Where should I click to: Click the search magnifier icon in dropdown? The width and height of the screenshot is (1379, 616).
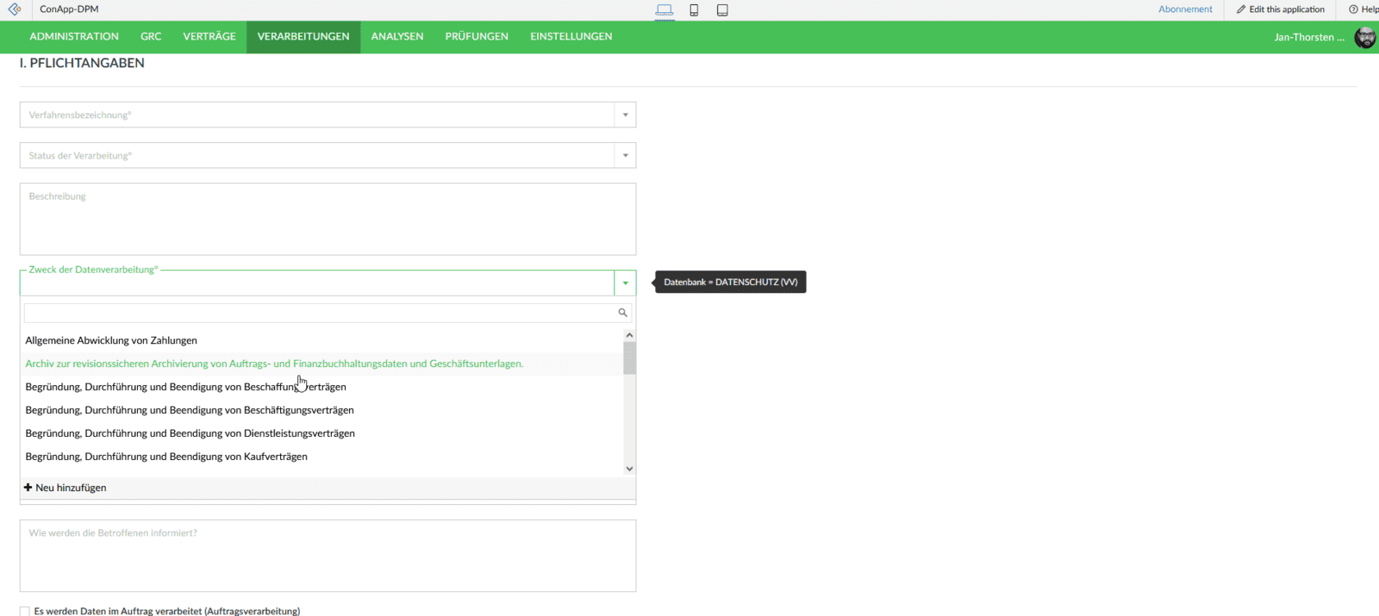click(622, 313)
